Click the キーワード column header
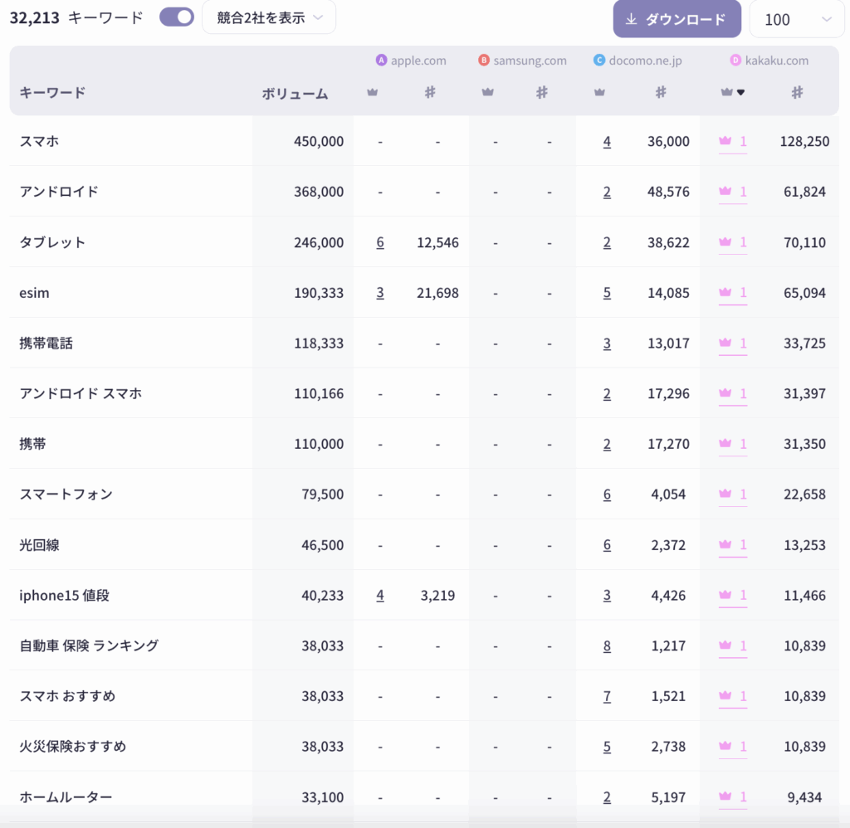This screenshot has width=850, height=828. pyautogui.click(x=52, y=93)
